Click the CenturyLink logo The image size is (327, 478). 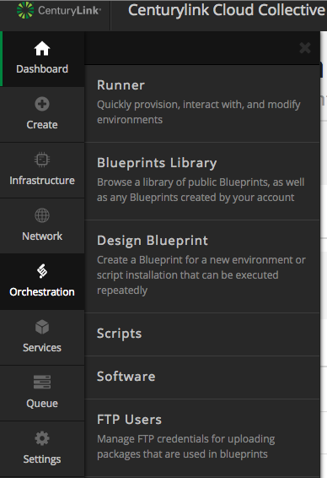[59, 10]
